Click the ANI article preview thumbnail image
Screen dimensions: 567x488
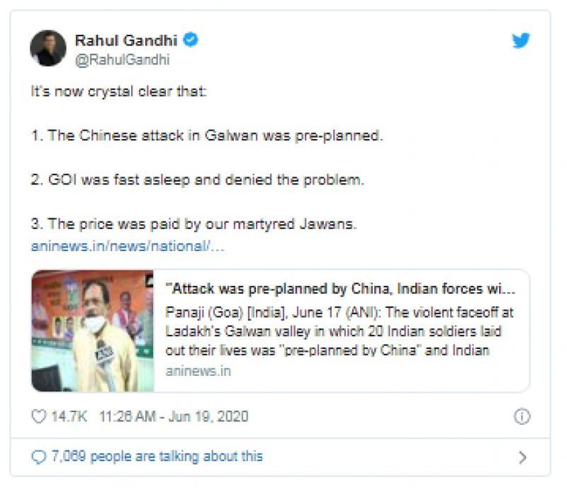93,331
